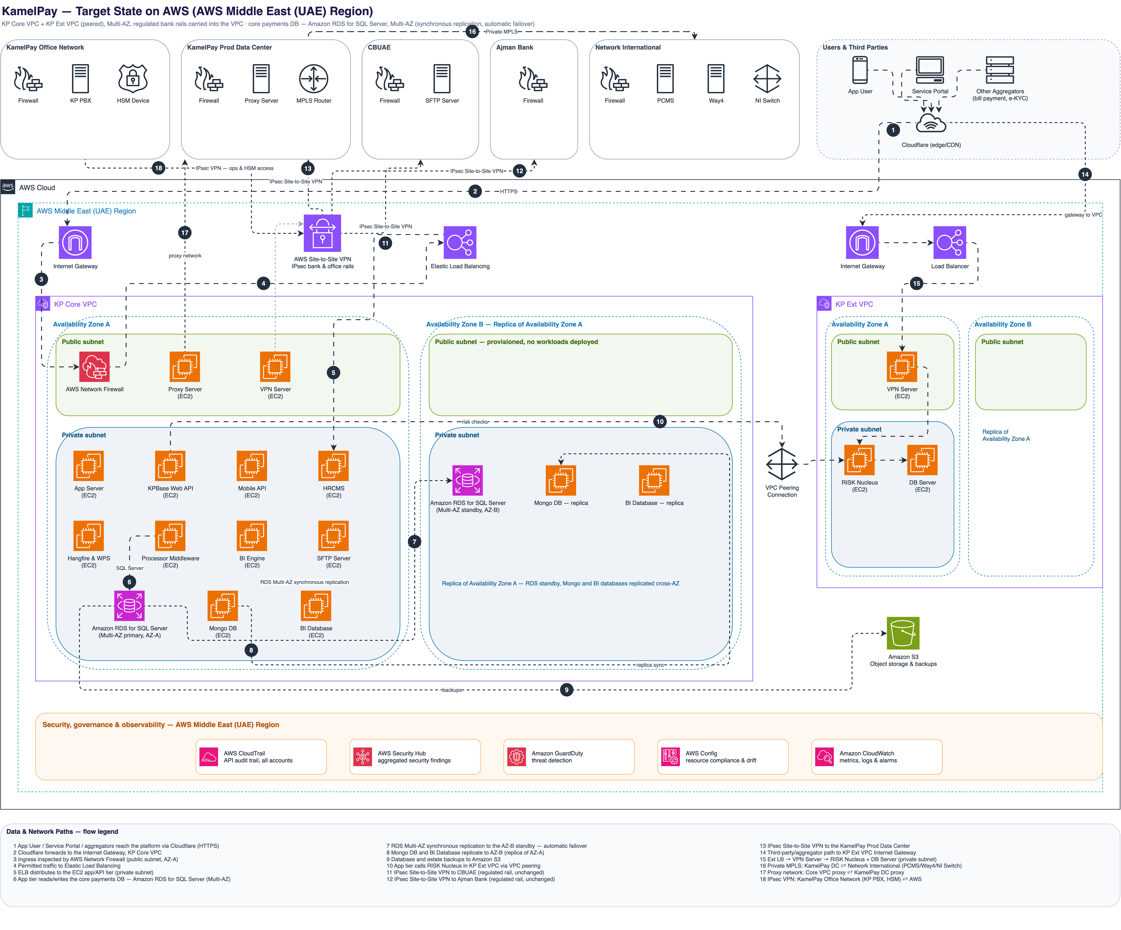The width and height of the screenshot is (1121, 930).
Task: Click the VPC Peering Connection icon
Action: coord(782,464)
